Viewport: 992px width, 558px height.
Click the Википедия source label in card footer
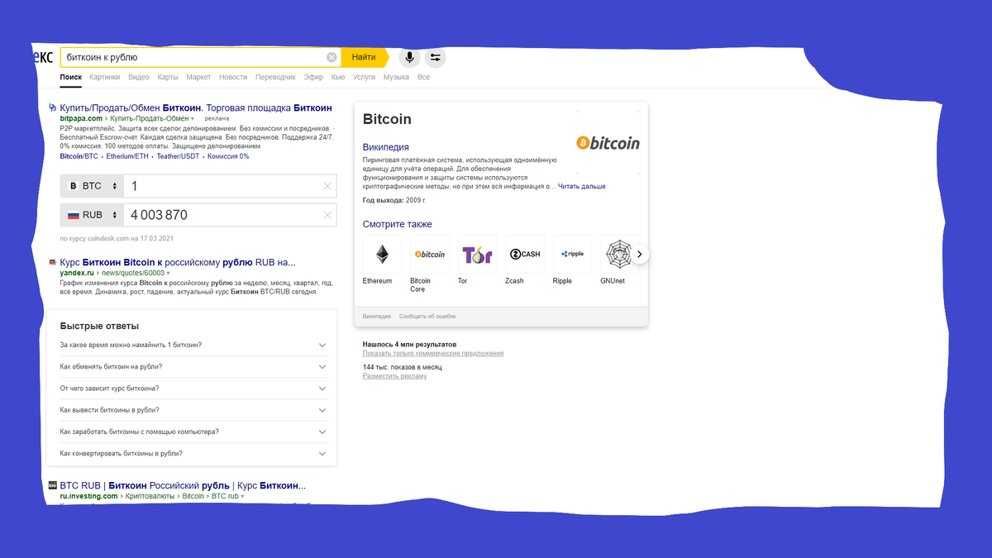pos(377,317)
